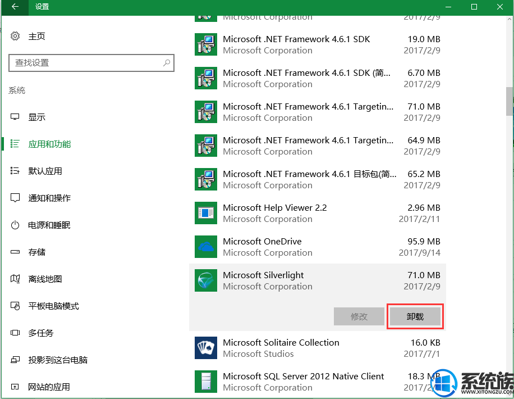Click the 多任务 icon
This screenshot has height=399, width=514.
[15, 333]
